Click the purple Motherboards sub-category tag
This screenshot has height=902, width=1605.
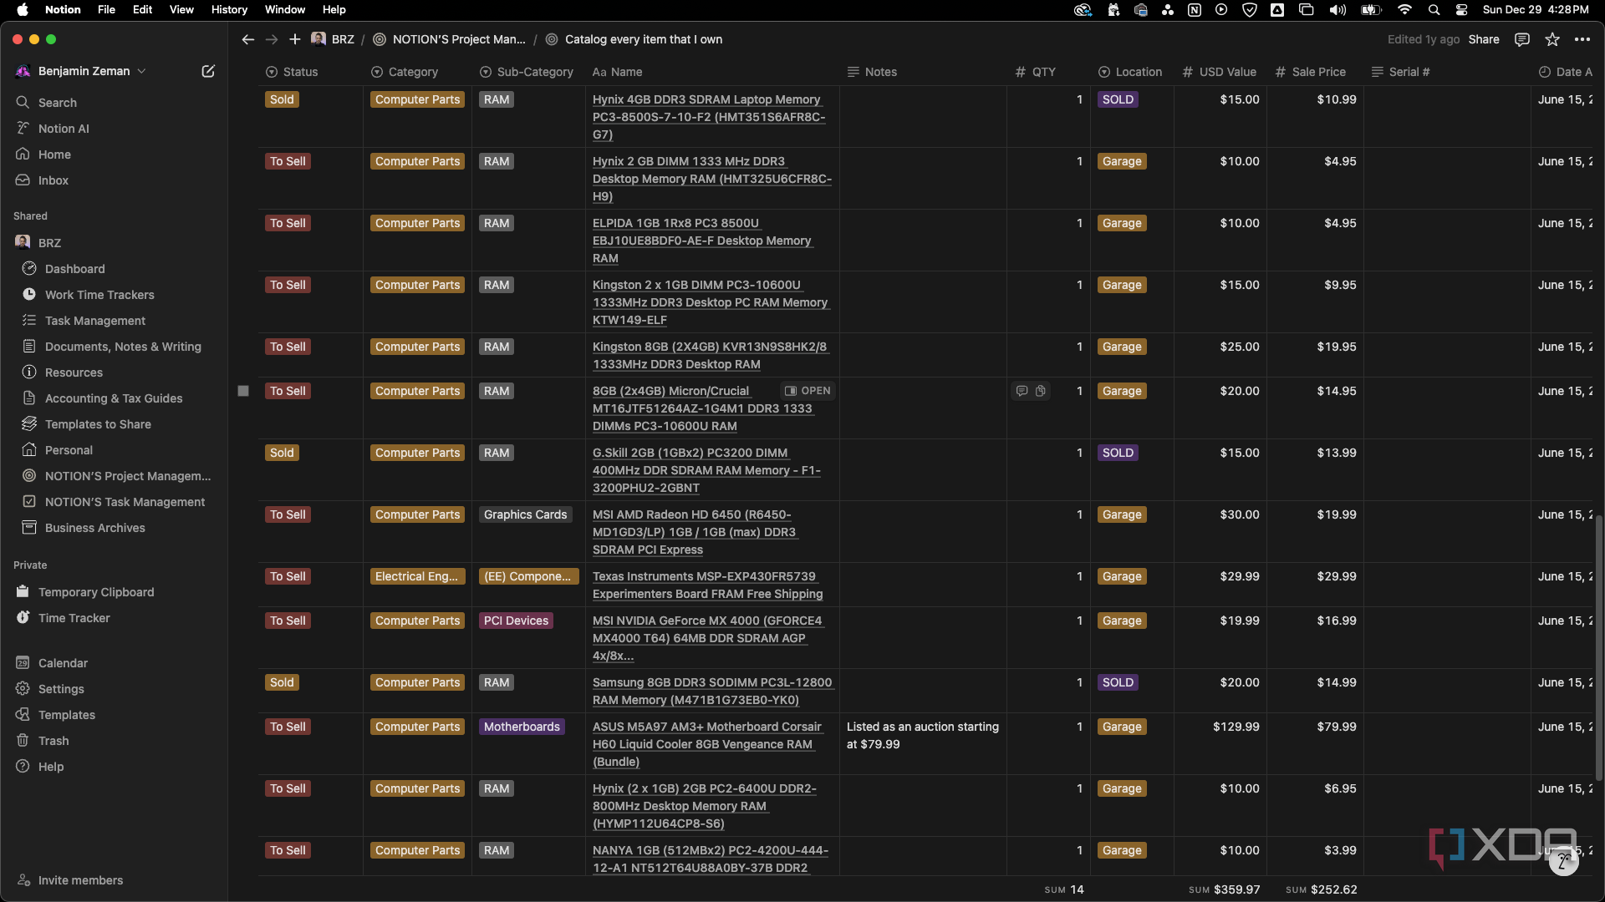pyautogui.click(x=522, y=727)
